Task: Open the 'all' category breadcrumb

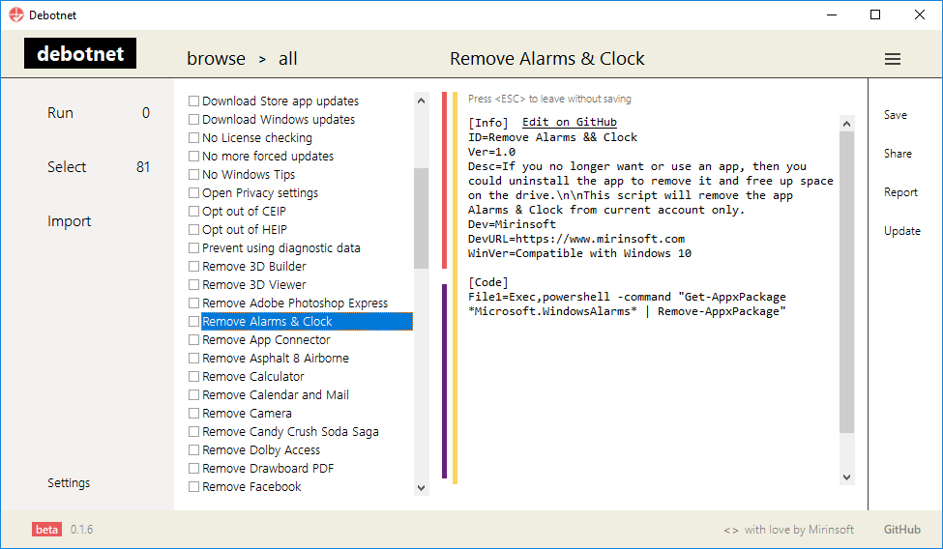Action: point(287,59)
